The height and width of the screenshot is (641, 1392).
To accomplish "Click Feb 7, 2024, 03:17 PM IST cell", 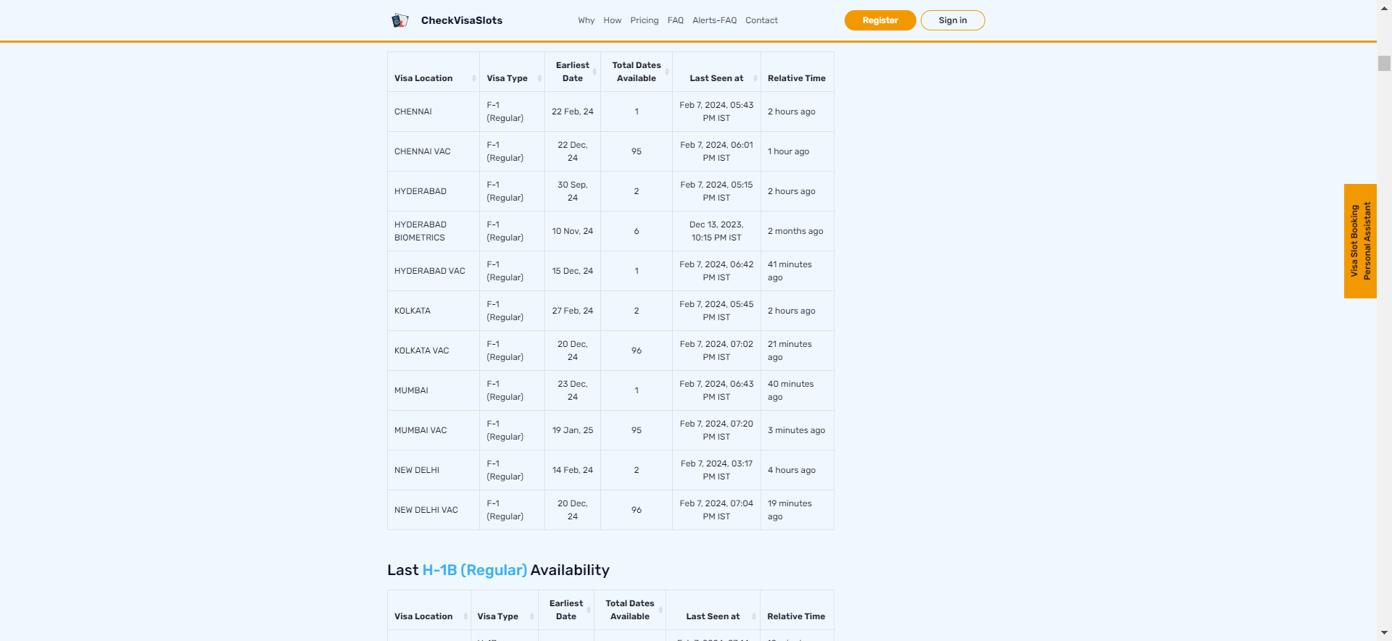I will (716, 470).
